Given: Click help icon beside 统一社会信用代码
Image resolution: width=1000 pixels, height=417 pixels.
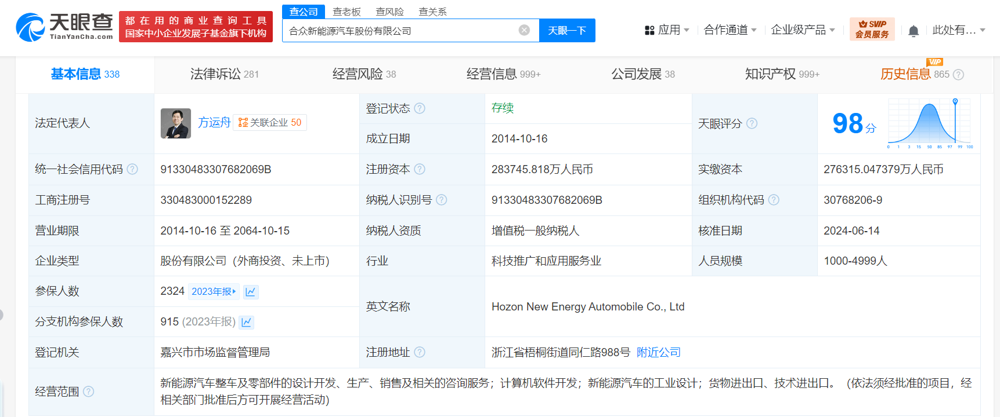Looking at the screenshot, I should pos(132,169).
